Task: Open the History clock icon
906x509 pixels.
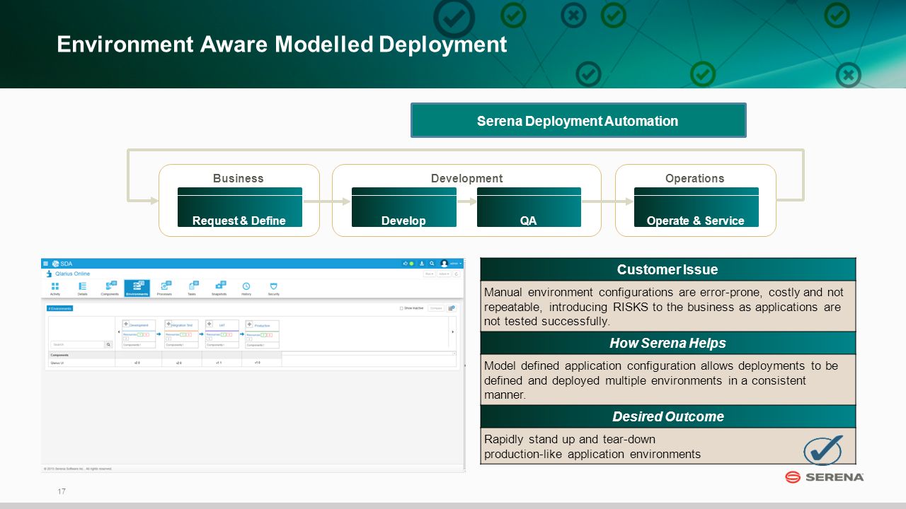Action: [246, 288]
